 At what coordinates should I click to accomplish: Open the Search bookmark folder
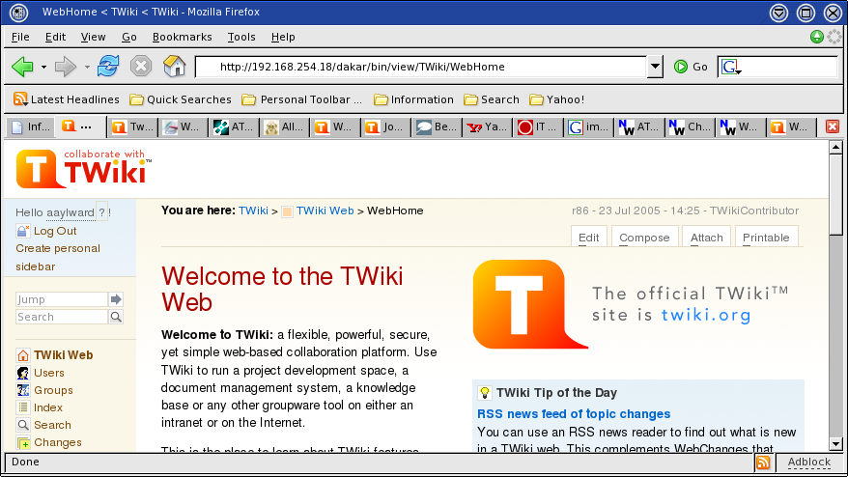coord(492,99)
